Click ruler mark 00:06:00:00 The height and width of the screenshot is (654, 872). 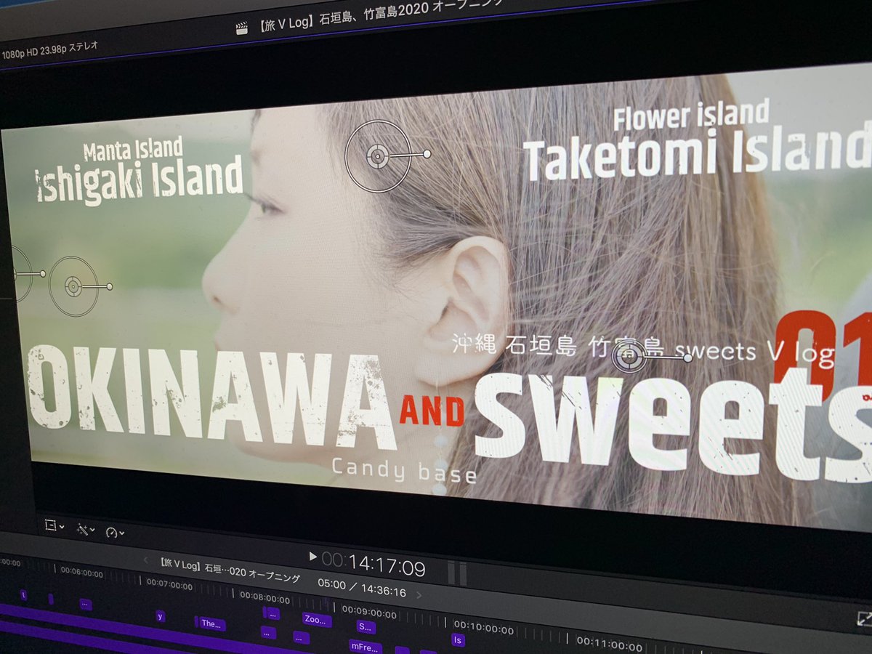tap(81, 573)
